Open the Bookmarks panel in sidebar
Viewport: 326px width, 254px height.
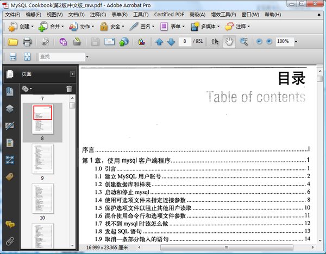point(10,92)
